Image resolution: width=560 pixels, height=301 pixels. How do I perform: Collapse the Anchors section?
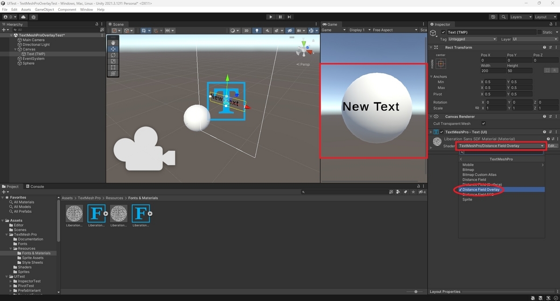[x=431, y=77]
